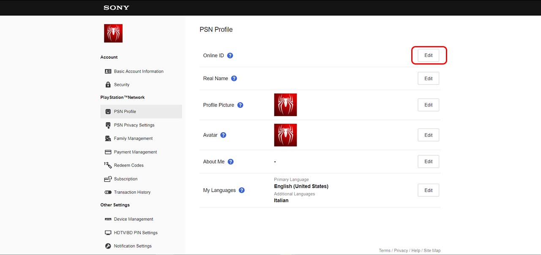
Task: Edit the Profile Picture
Action: click(x=429, y=105)
